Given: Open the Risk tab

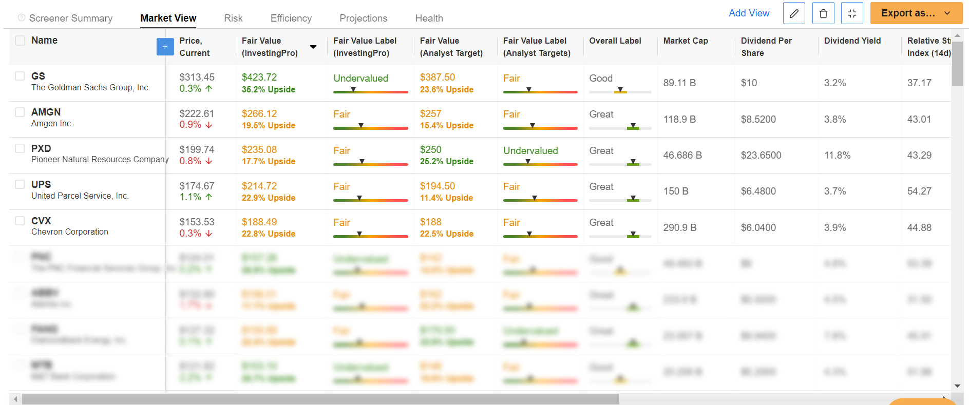Looking at the screenshot, I should 233,18.
